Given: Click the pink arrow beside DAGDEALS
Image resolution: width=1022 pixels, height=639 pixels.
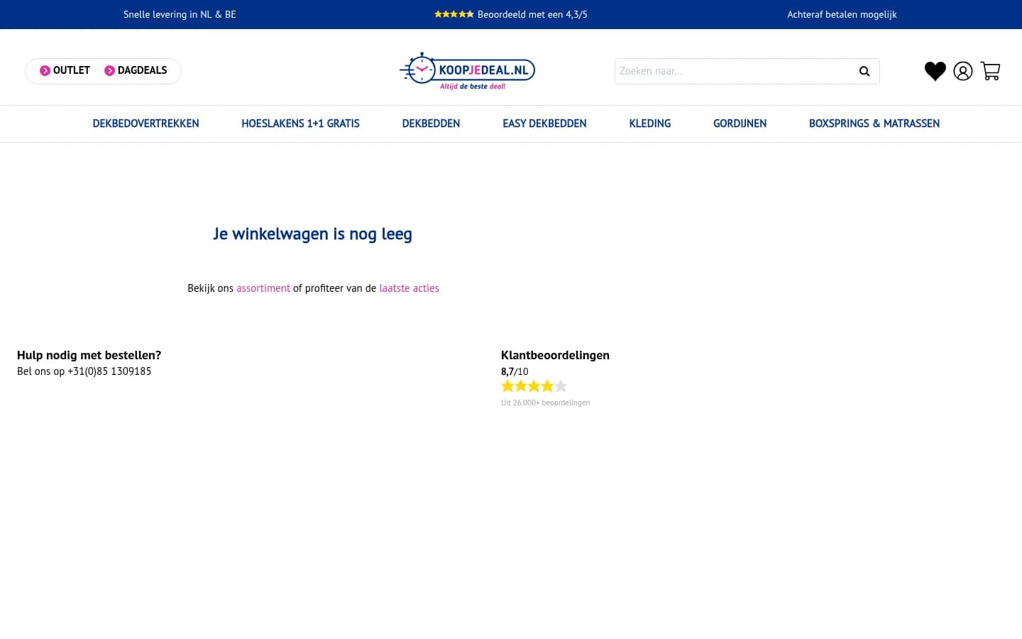Looking at the screenshot, I should click(110, 70).
